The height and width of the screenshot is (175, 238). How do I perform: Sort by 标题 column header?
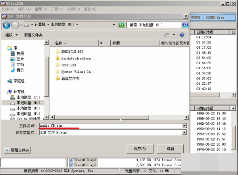pos(135,43)
